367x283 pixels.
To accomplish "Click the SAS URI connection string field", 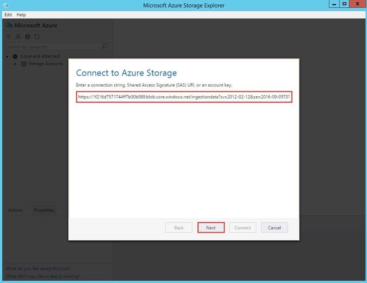I will pyautogui.click(x=184, y=97).
